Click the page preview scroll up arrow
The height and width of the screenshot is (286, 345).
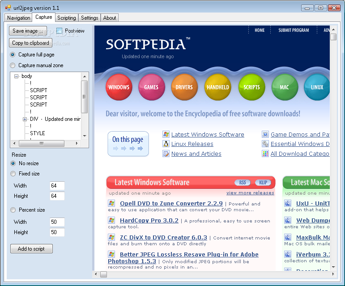pos(333,29)
